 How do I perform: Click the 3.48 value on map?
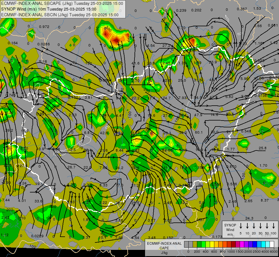tap(152, 238)
